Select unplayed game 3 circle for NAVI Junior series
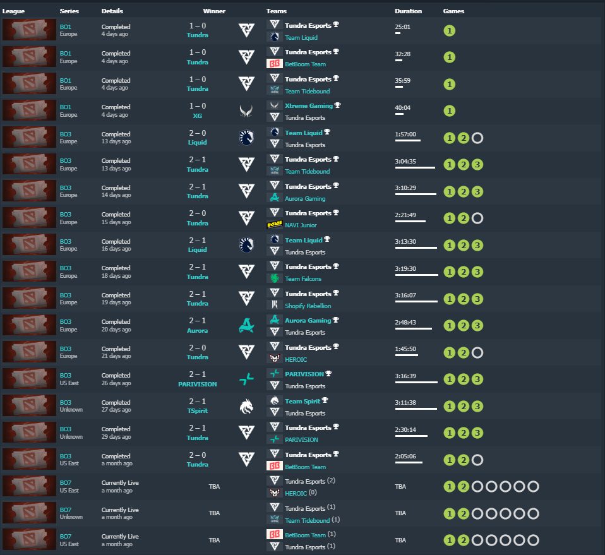The image size is (605, 555). (477, 218)
